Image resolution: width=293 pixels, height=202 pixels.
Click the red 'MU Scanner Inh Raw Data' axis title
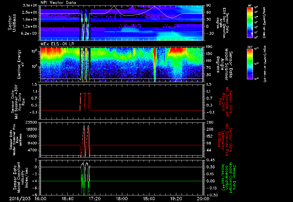(x=225, y=102)
